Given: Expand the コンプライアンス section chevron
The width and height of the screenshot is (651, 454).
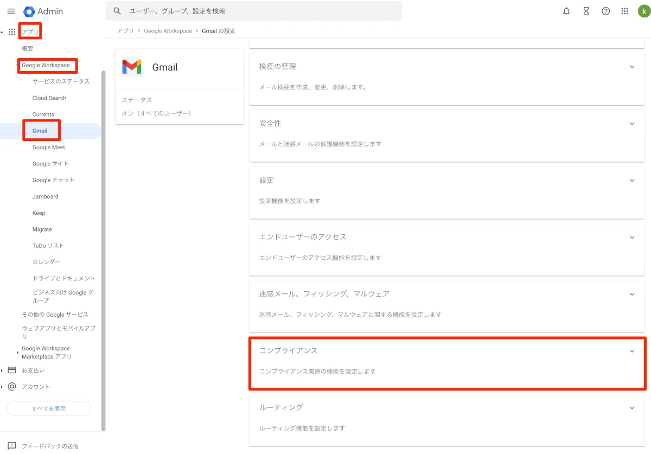Looking at the screenshot, I should pyautogui.click(x=631, y=351).
